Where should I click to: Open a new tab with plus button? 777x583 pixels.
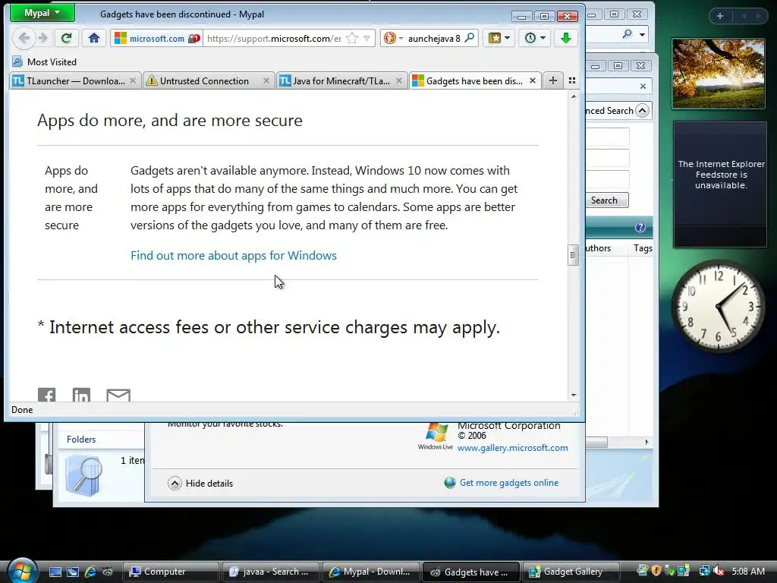coord(552,80)
